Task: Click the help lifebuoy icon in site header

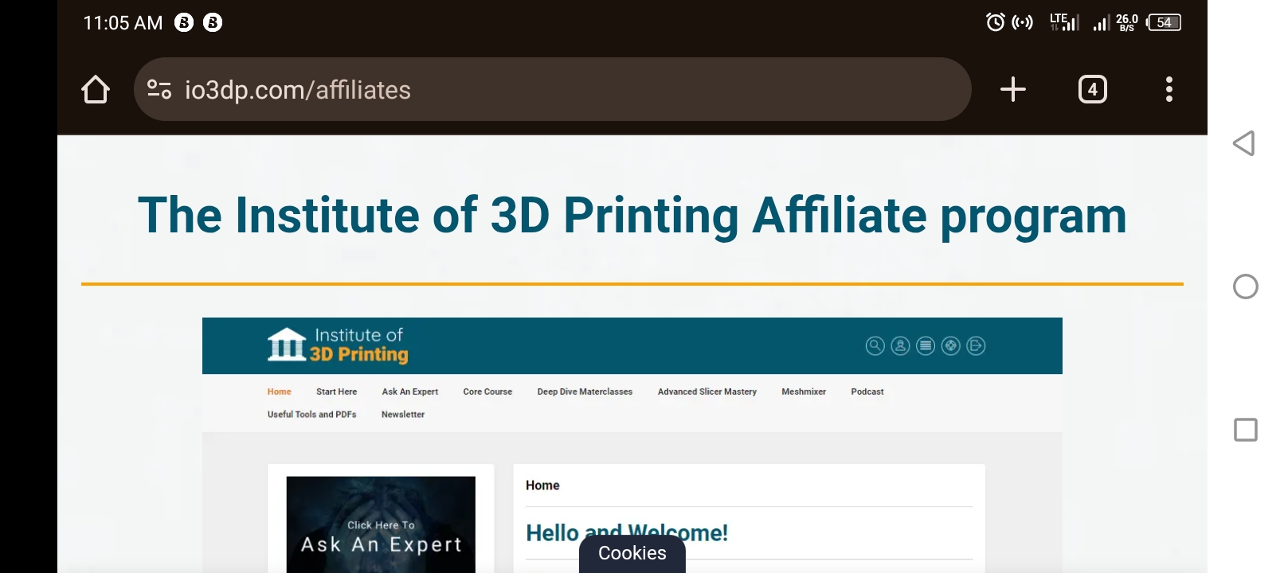Action: pos(950,345)
